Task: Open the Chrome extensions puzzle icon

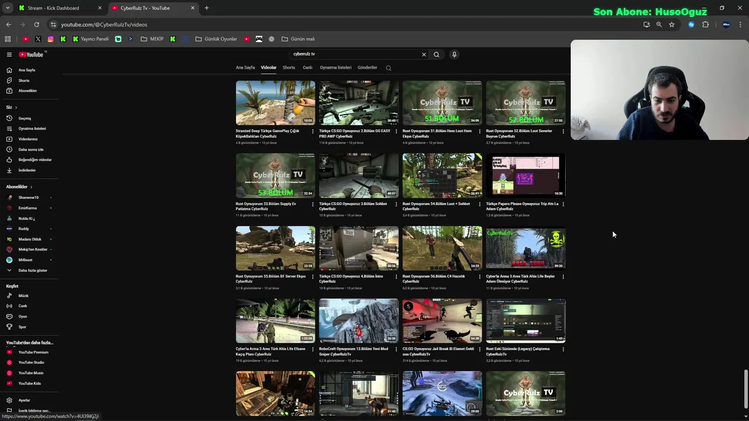Action: pos(705,25)
